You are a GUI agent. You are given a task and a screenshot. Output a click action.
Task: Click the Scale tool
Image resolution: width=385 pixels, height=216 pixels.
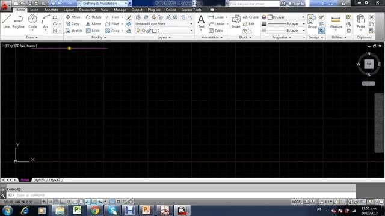[93, 31]
